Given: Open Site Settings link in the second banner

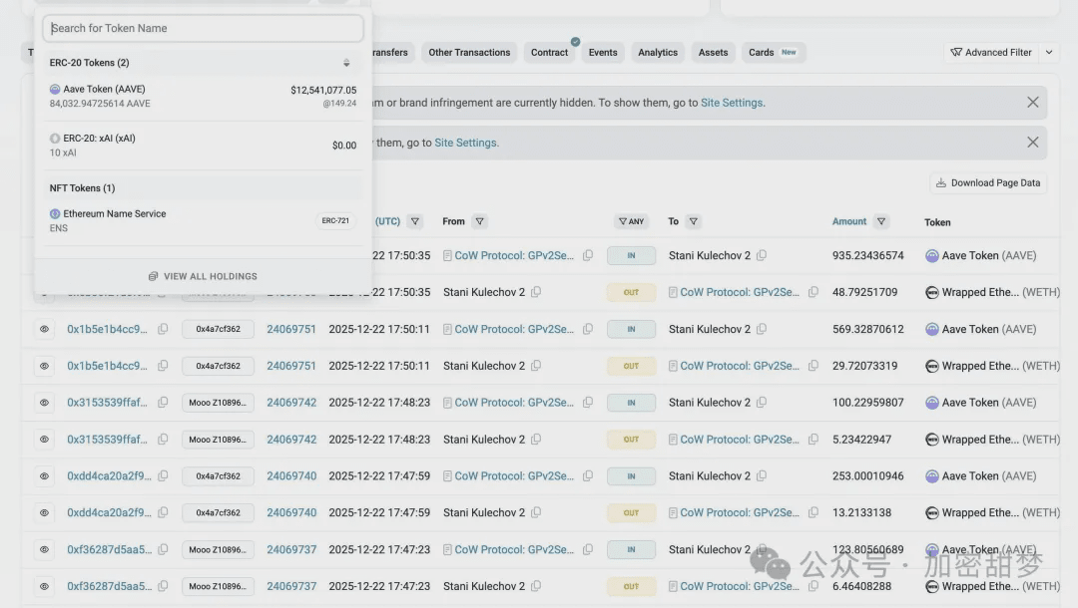Looking at the screenshot, I should (465, 143).
